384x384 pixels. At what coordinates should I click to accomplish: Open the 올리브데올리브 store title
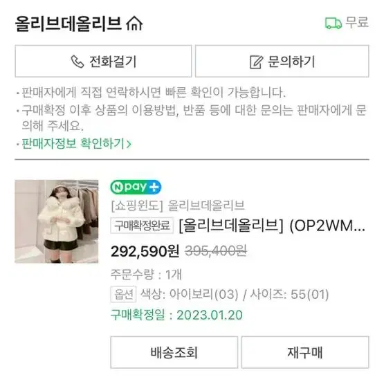tap(68, 24)
